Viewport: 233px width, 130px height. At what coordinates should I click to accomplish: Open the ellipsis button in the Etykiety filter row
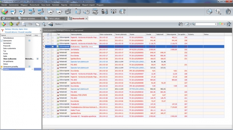32,69
